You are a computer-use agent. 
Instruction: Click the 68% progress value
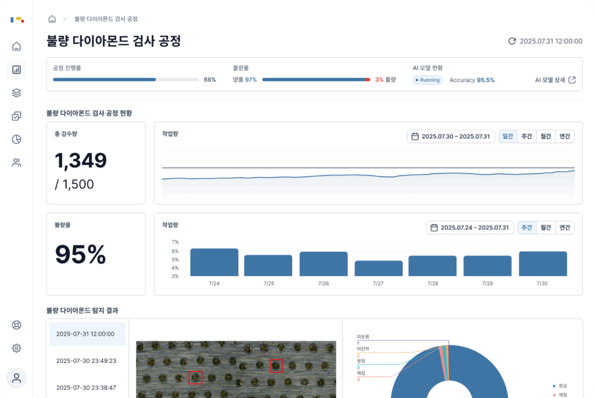210,79
